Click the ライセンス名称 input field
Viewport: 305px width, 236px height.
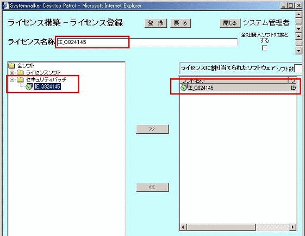click(x=147, y=42)
